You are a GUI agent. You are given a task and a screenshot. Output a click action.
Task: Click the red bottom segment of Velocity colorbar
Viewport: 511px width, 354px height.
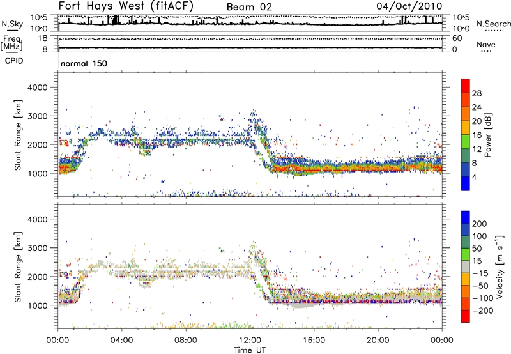tap(466, 316)
